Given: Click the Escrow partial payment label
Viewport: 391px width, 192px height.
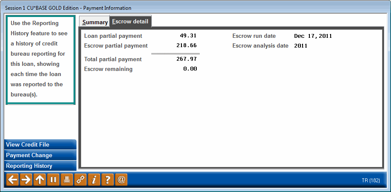Looking at the screenshot, I should coord(116,46).
